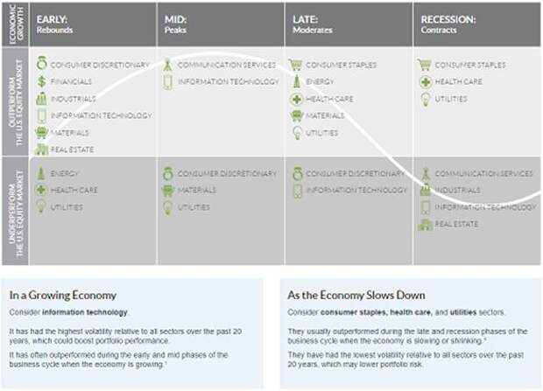The width and height of the screenshot is (543, 391).
Task: Select the Real Estate buildings icon under Early
Action: 41,150
